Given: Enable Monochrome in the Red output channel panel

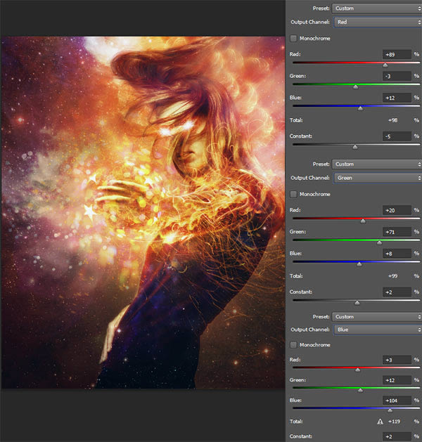Looking at the screenshot, I should tap(293, 39).
